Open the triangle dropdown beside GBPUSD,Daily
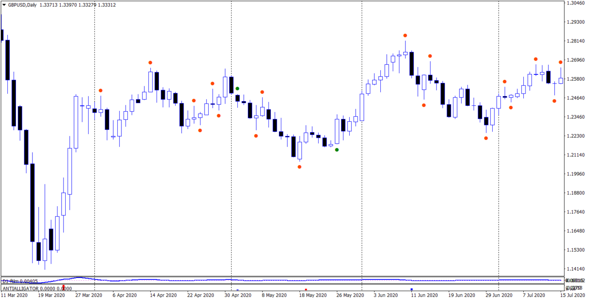This screenshot has width=589, height=300. [x=4, y=5]
